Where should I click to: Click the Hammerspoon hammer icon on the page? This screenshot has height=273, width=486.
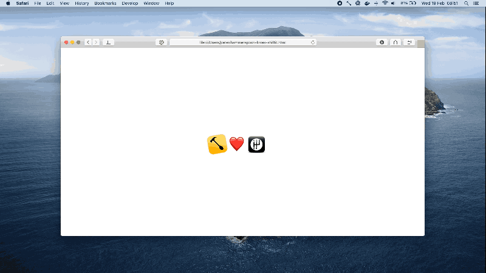[217, 144]
